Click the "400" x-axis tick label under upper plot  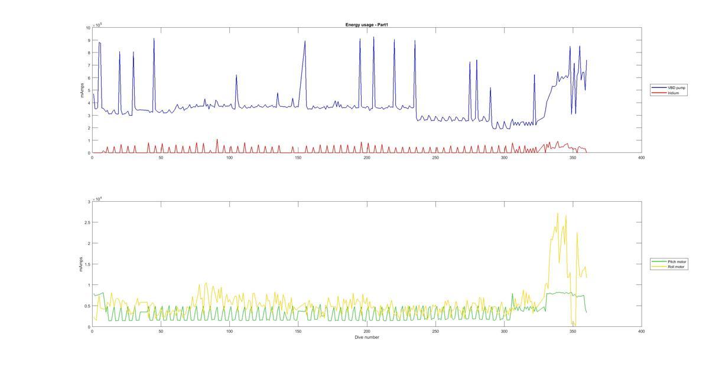(642, 158)
